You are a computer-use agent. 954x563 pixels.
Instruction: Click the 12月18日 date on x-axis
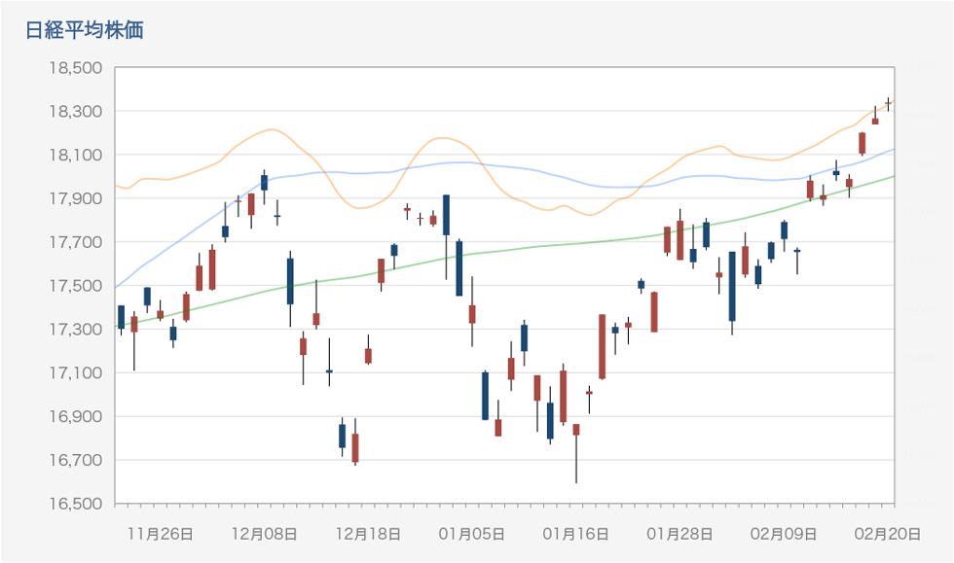pos(368,534)
